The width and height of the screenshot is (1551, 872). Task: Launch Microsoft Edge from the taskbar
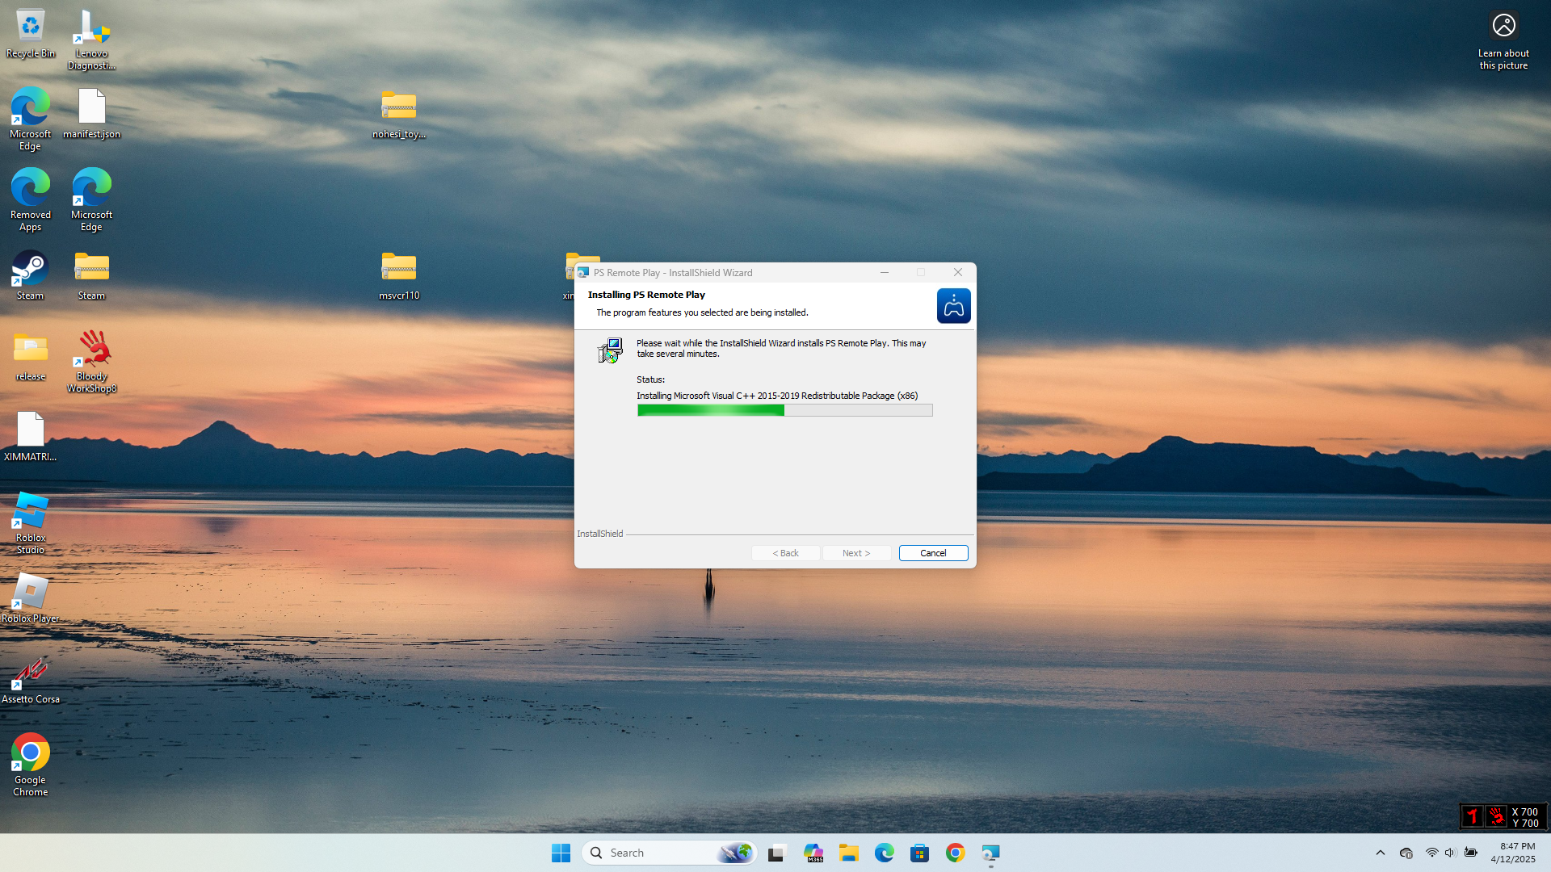(x=885, y=853)
